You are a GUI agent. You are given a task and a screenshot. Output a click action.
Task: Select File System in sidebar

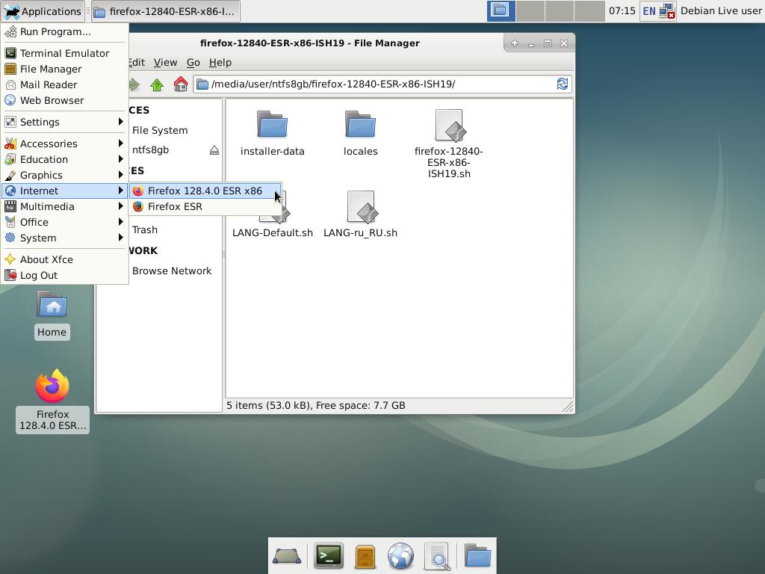(x=160, y=130)
